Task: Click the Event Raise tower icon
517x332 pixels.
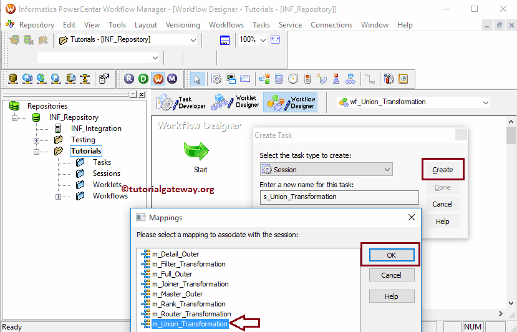Action: [x=336, y=79]
